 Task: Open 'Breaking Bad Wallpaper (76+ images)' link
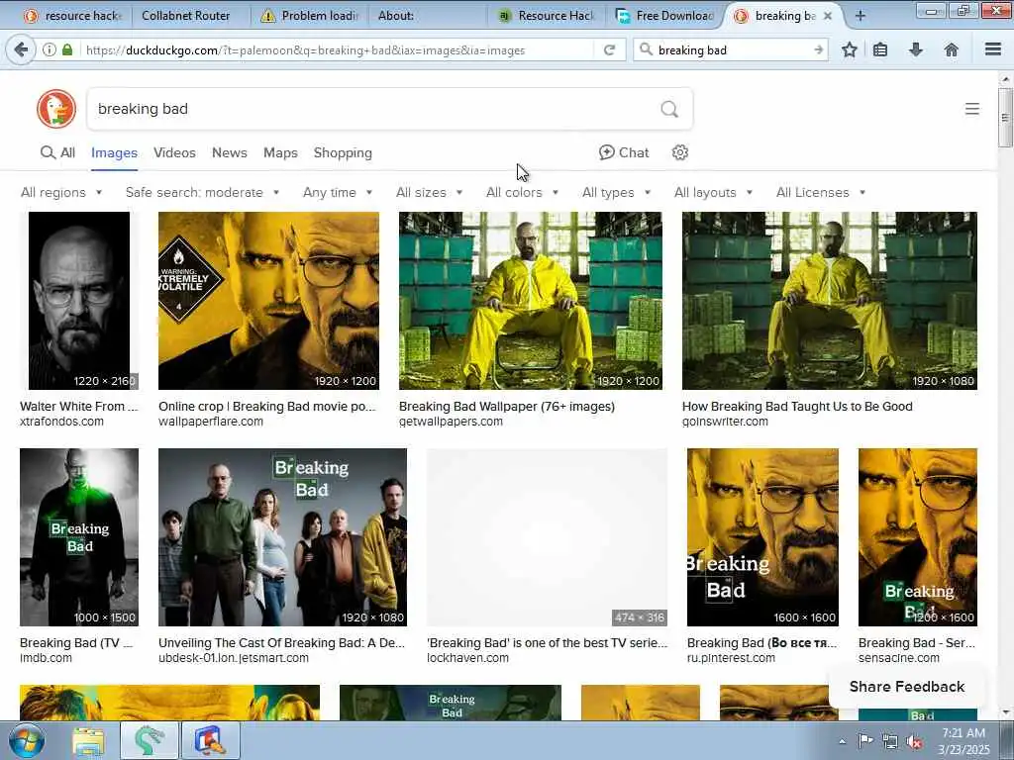click(x=506, y=407)
